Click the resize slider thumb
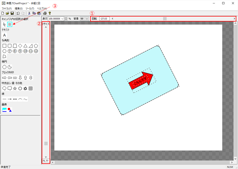Viewport: 238px width, 169px height. point(46,143)
